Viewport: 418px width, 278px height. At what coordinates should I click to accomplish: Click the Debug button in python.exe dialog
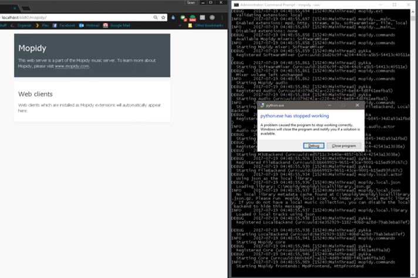pos(313,145)
